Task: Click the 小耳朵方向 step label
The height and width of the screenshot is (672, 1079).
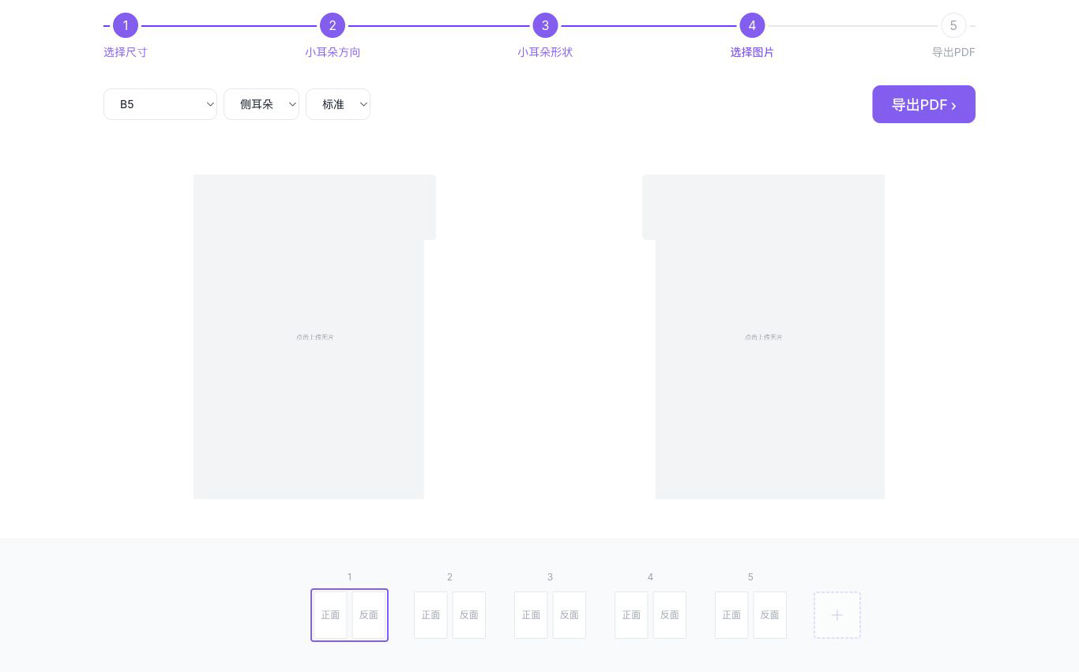Action: (333, 52)
